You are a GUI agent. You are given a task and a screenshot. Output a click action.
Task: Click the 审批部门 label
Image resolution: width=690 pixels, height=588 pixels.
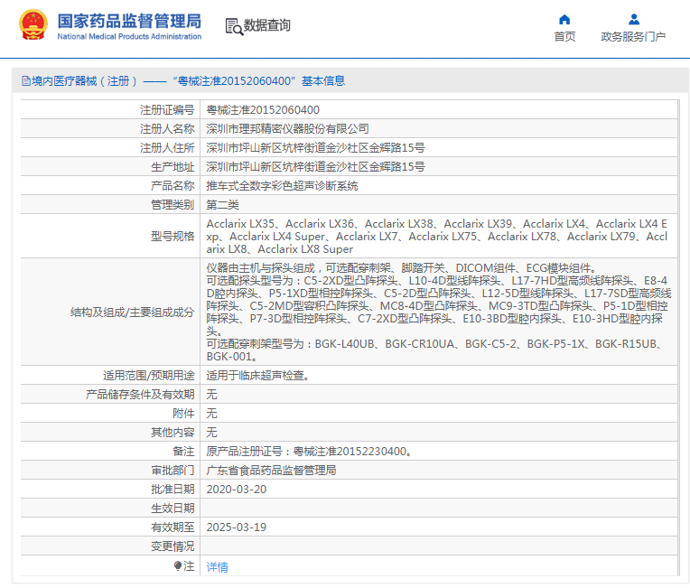(x=172, y=470)
